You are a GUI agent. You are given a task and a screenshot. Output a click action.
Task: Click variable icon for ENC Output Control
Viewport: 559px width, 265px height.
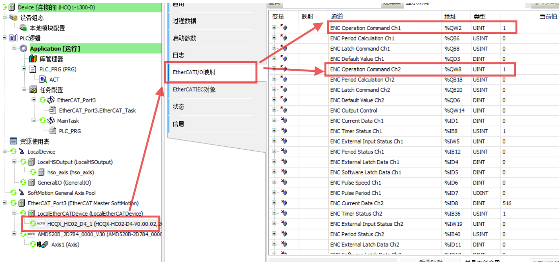coord(284,111)
